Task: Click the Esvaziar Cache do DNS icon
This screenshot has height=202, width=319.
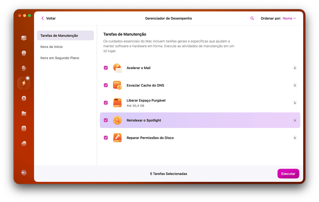Action: (117, 85)
